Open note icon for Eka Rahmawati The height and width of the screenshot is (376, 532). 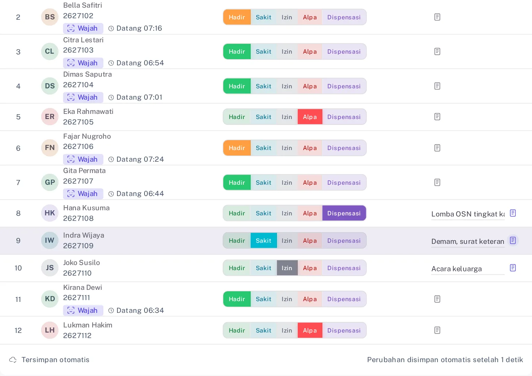(x=437, y=117)
